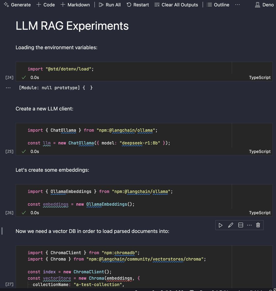The width and height of the screenshot is (276, 291).
Task: Click execution count [25]
Action: click(9, 151)
